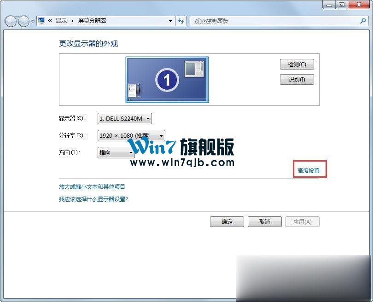Screen dimensions: 373x302
Task: Click the control panel icon in address bar
Action: coord(41,21)
